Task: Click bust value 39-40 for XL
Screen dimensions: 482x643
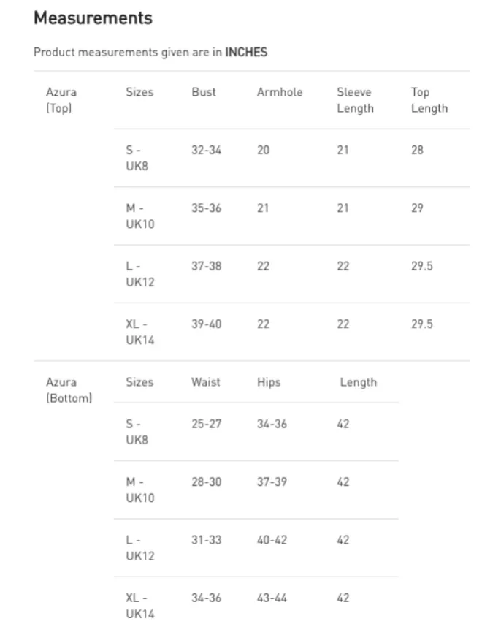Action: pos(206,324)
